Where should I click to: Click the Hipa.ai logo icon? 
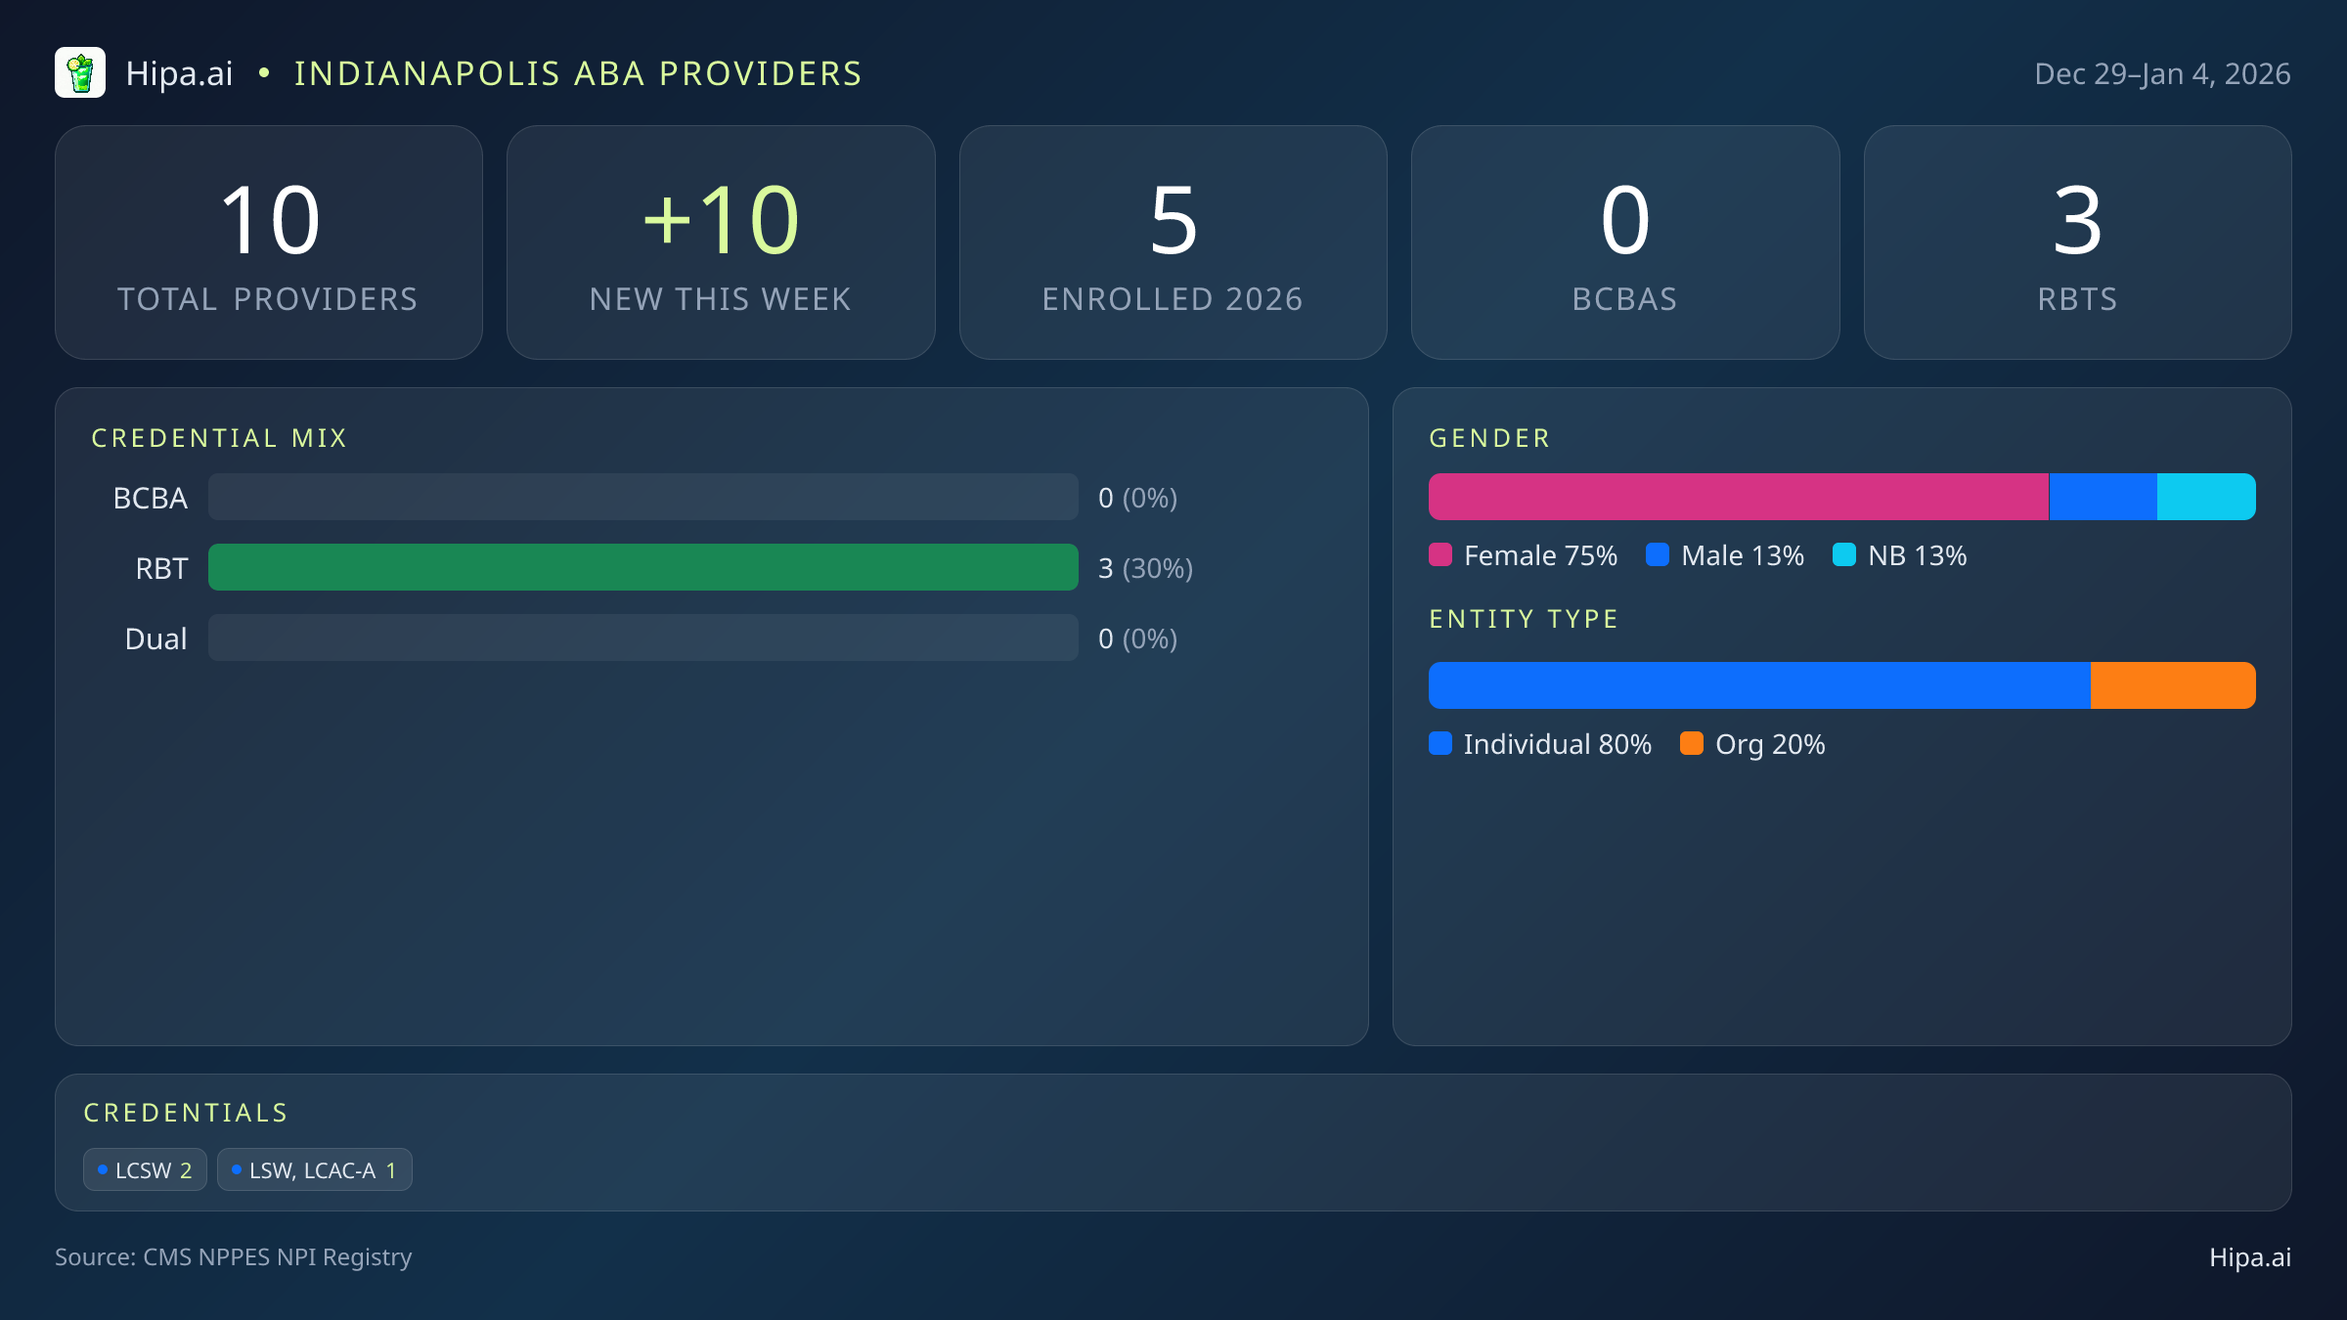pos(81,72)
